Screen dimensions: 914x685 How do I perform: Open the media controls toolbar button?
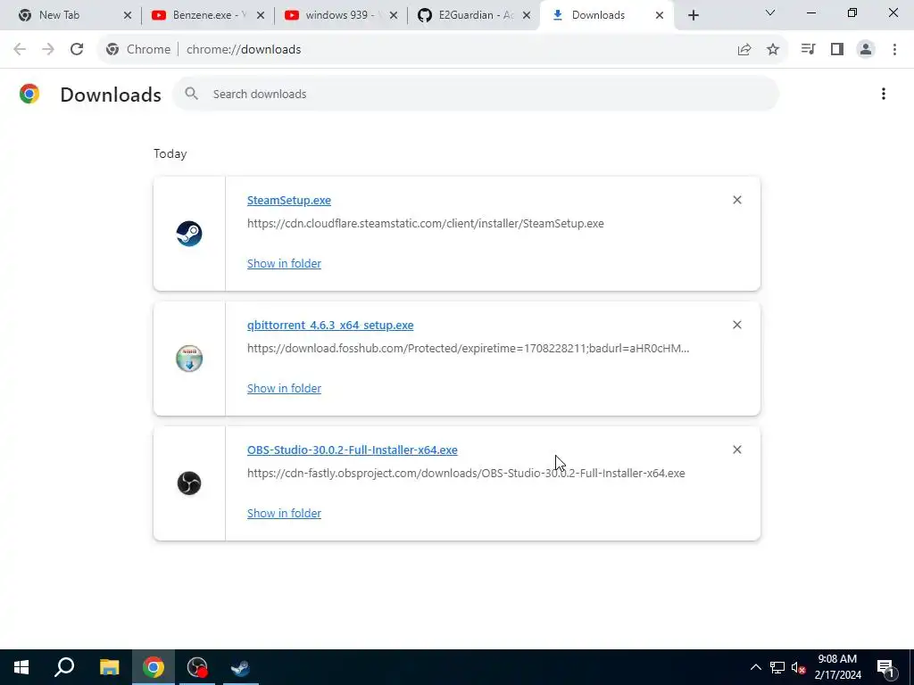808,50
